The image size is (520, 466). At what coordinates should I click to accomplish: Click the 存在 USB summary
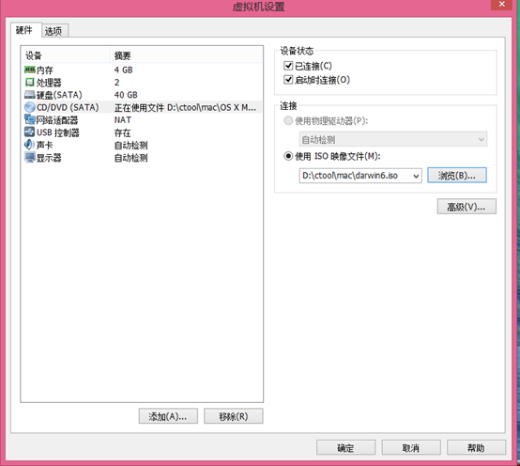(x=122, y=132)
